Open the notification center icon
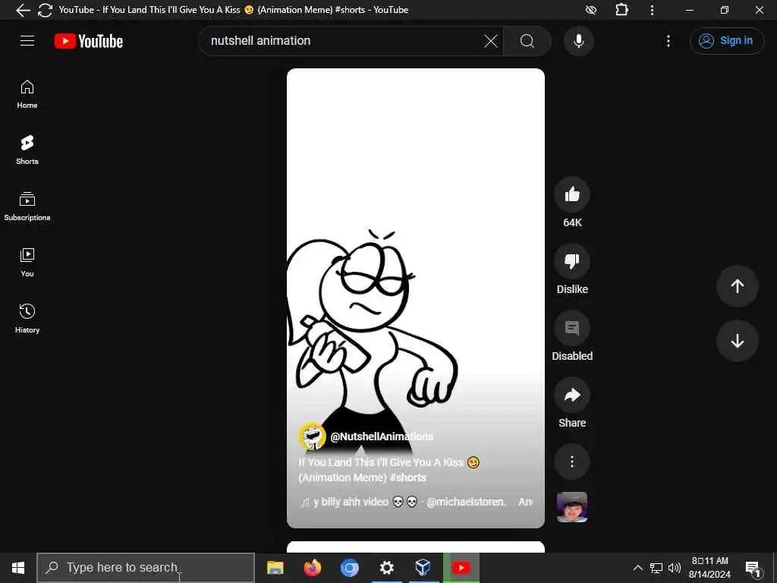The width and height of the screenshot is (777, 583). pyautogui.click(x=753, y=569)
